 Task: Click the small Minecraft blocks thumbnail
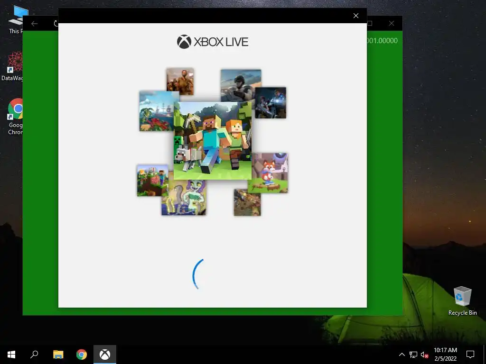coord(153,181)
